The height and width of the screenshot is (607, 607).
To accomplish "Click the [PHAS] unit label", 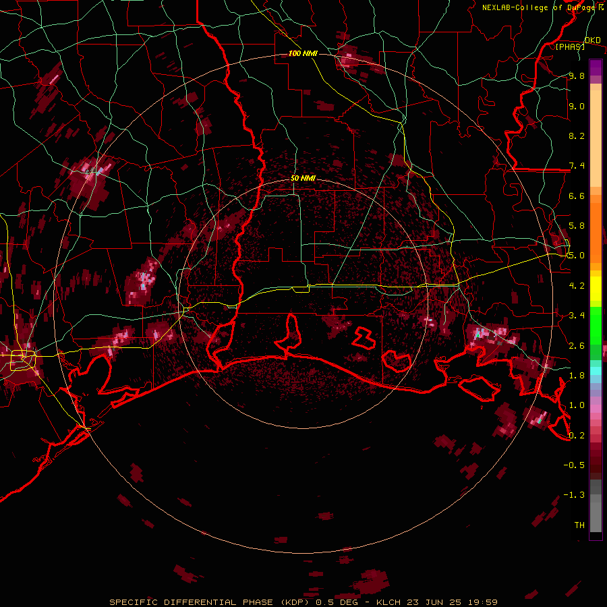I will click(x=570, y=47).
